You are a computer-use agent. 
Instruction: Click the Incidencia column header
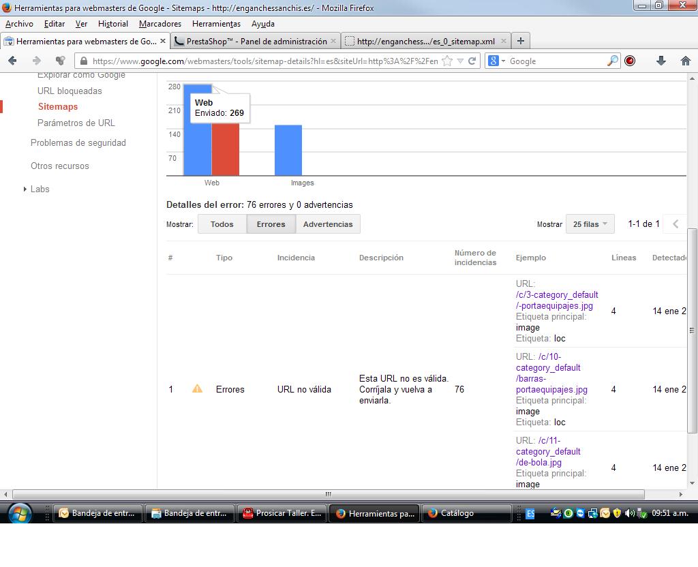coord(296,258)
